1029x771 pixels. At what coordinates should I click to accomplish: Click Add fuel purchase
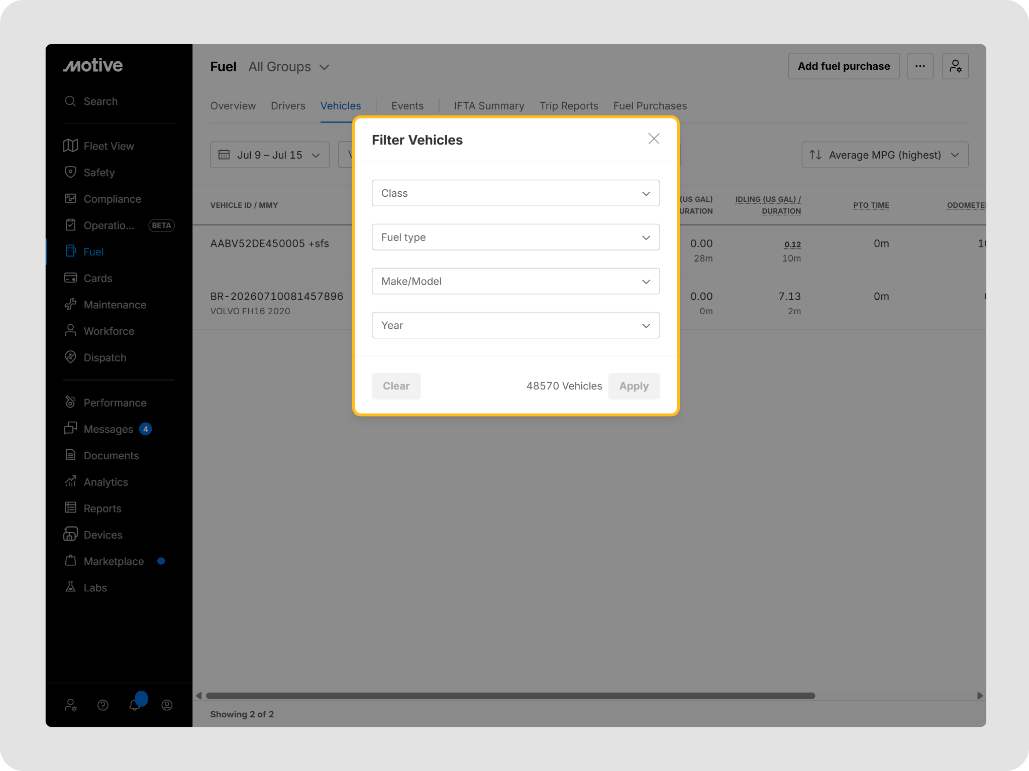(x=844, y=66)
